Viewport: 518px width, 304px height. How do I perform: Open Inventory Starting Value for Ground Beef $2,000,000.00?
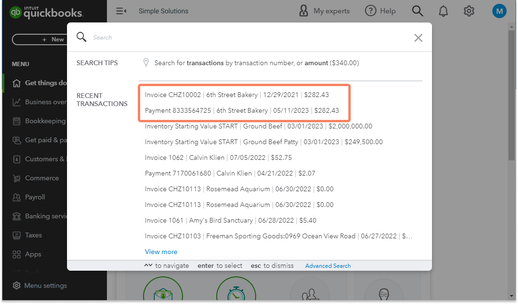[x=259, y=126]
